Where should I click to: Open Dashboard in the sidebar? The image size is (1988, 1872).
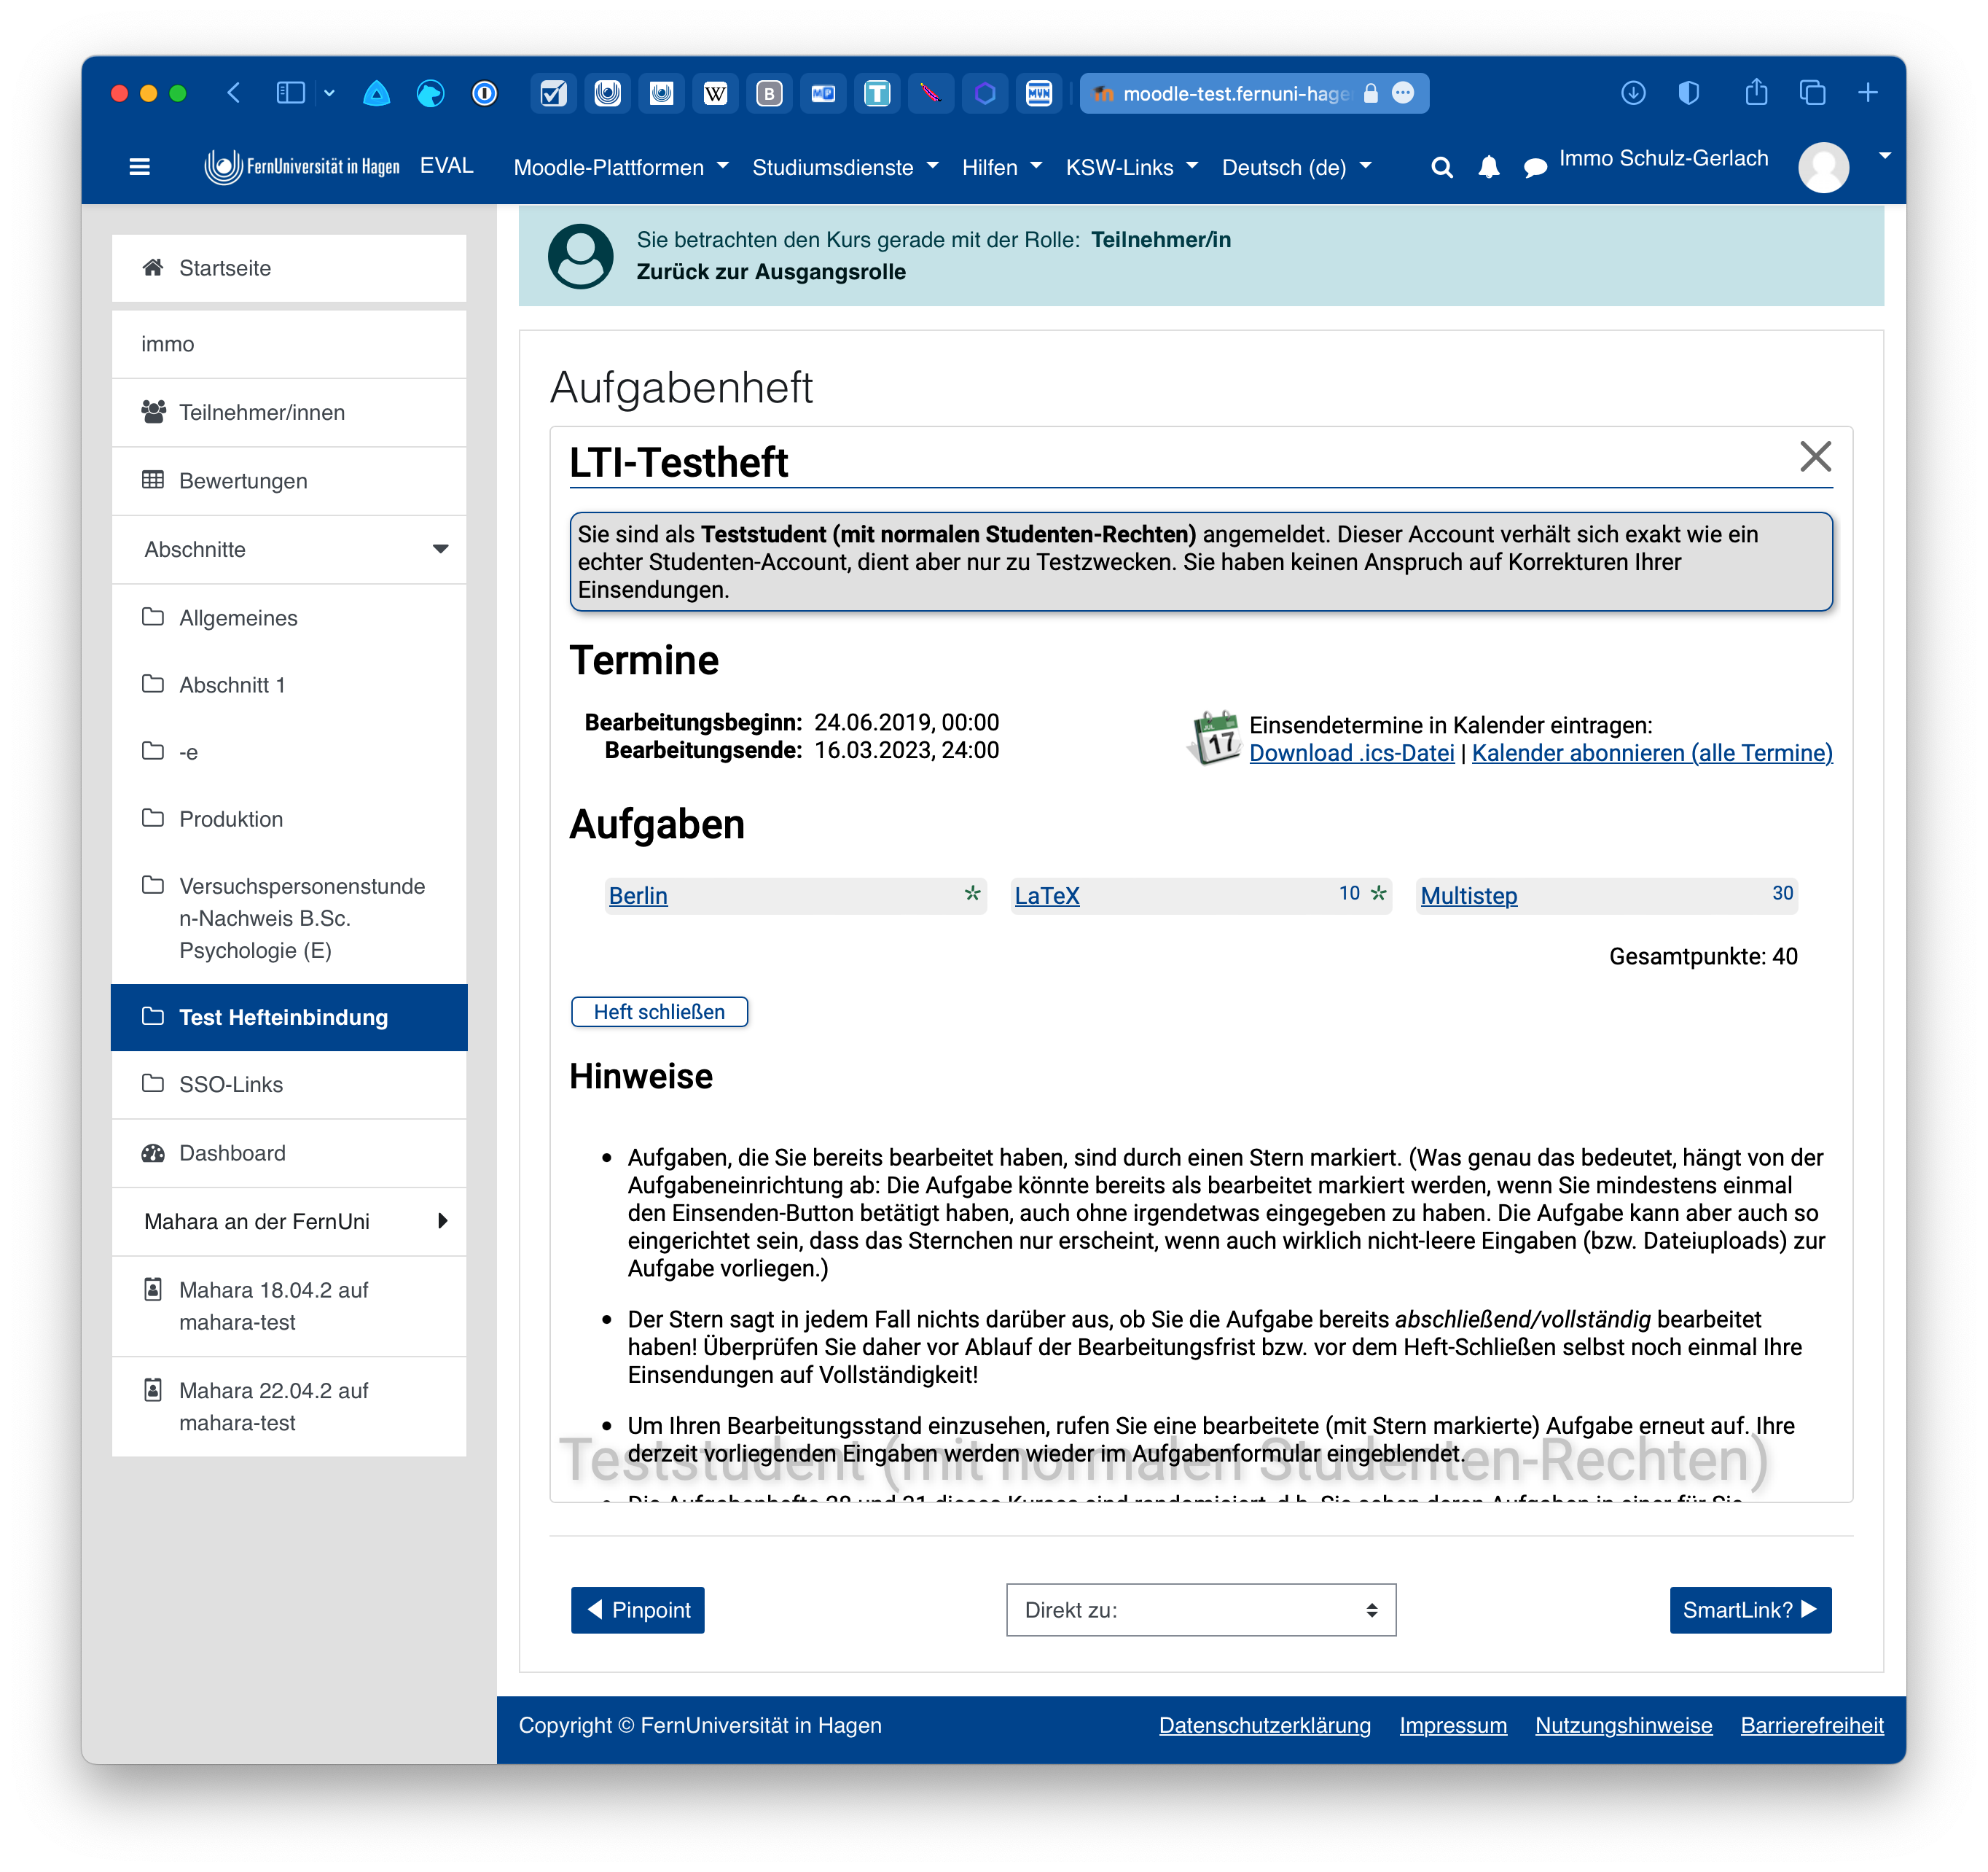pyautogui.click(x=289, y=1153)
